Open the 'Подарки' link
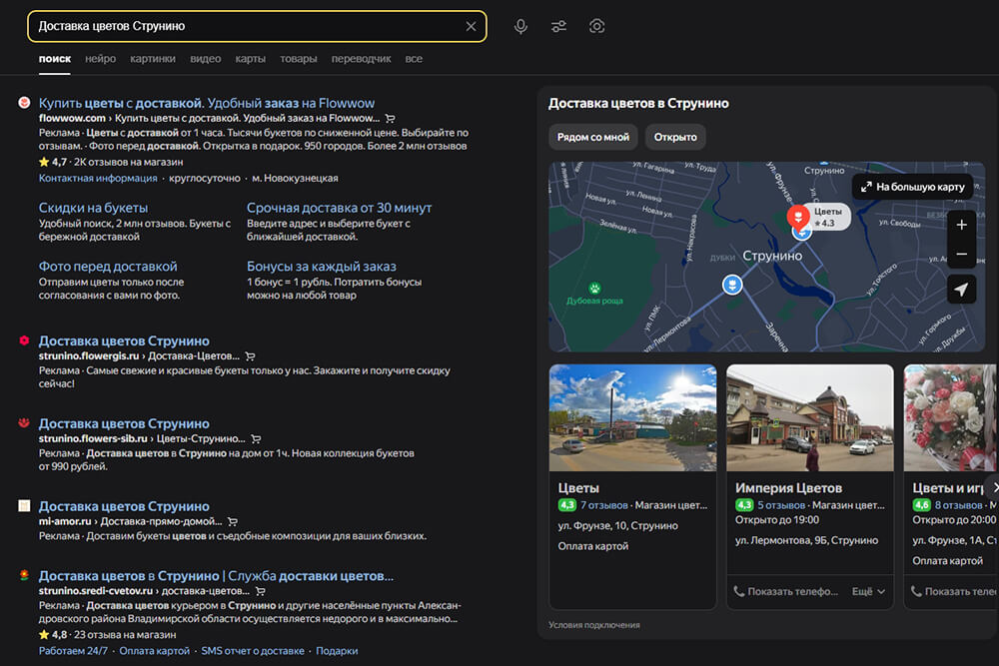This screenshot has width=999, height=666. pos(337,651)
